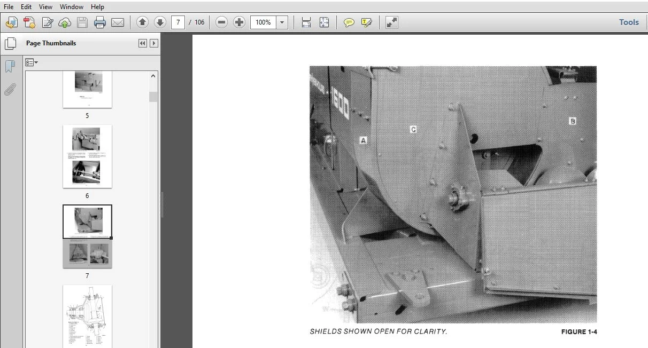Click the fit width scrolling icon
The image size is (648, 348).
(x=306, y=22)
